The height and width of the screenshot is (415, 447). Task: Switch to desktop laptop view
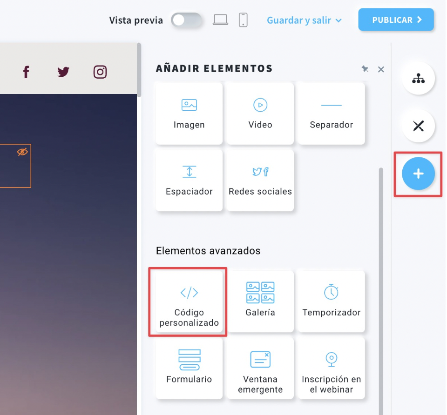(220, 20)
